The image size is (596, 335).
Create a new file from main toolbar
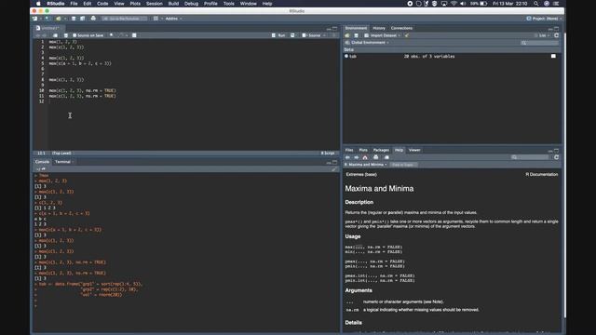(35, 19)
